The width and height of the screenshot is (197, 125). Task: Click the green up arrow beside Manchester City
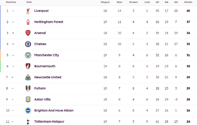pyautogui.click(x=13, y=55)
